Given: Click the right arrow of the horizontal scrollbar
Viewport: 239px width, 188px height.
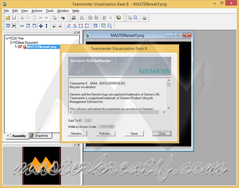Looking at the screenshot, I should pyautogui.click(x=164, y=112).
